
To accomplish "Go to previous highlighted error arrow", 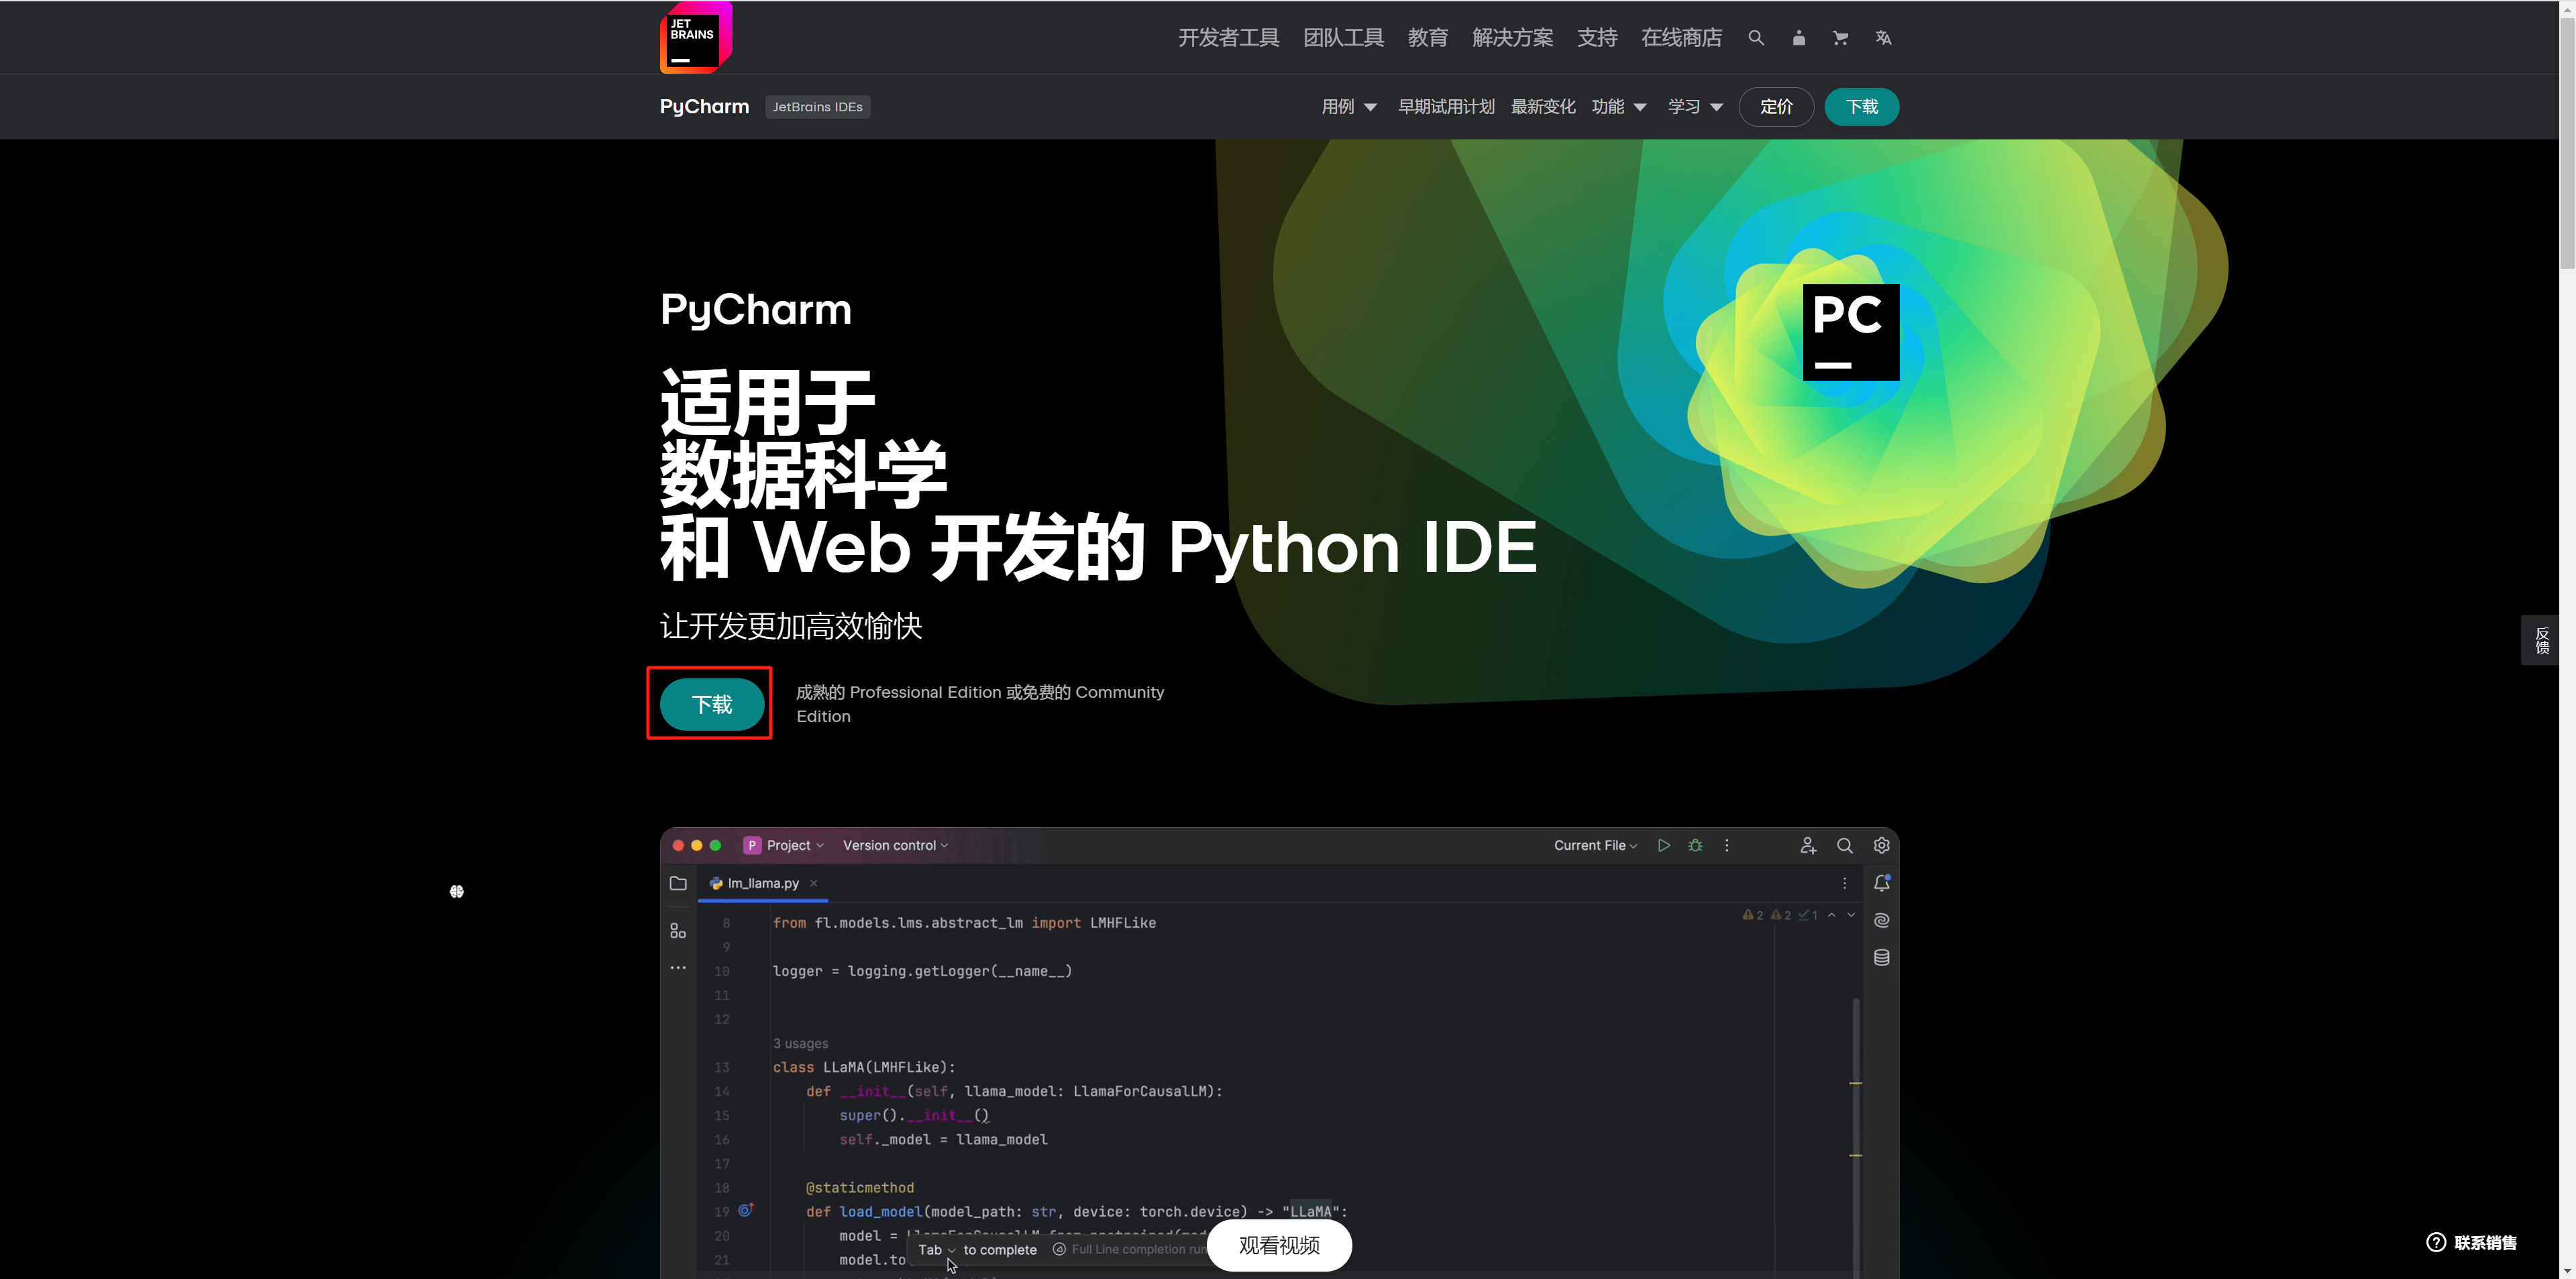I will [1832, 915].
